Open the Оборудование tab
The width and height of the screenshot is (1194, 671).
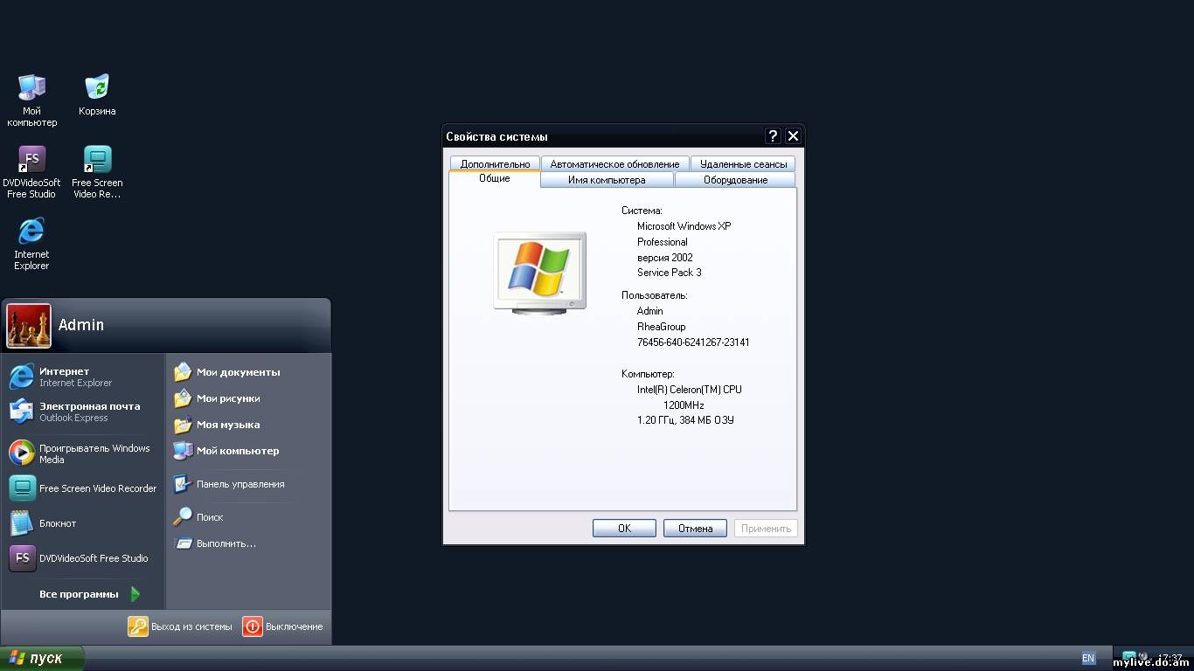coord(735,180)
